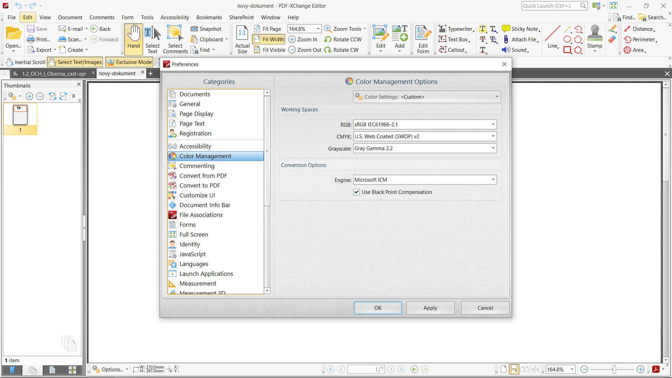Open the File menu
672x378 pixels.
tap(12, 17)
